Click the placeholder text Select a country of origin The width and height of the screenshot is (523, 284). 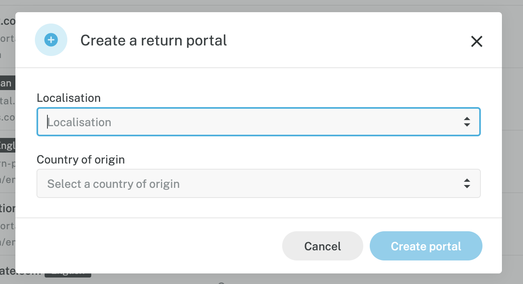click(x=114, y=184)
